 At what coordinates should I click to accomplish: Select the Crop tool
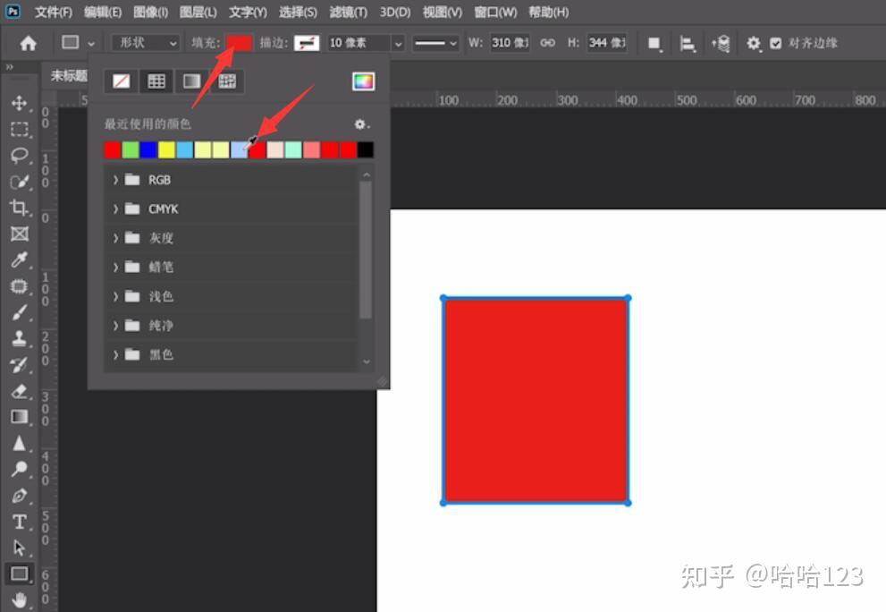coord(21,208)
